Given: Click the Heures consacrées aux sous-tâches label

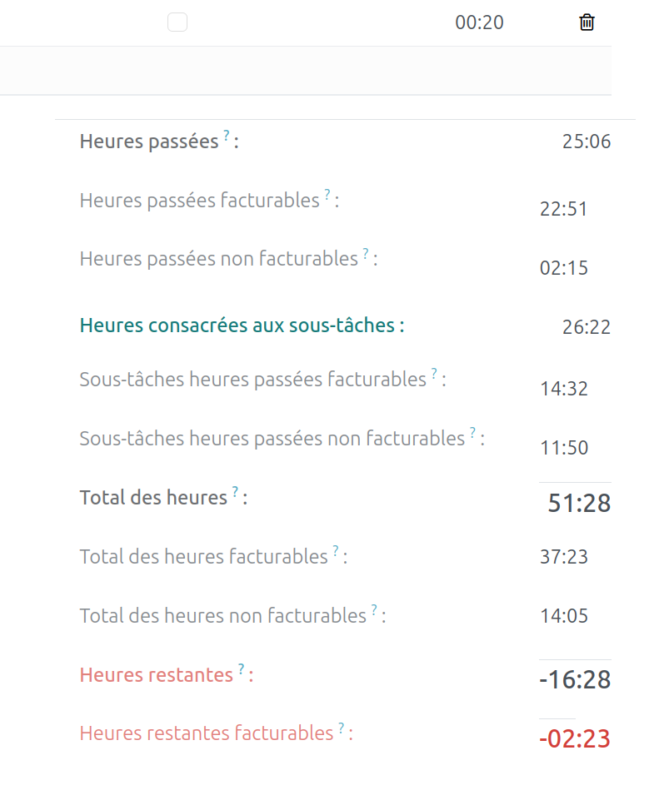Looking at the screenshot, I should tap(242, 325).
